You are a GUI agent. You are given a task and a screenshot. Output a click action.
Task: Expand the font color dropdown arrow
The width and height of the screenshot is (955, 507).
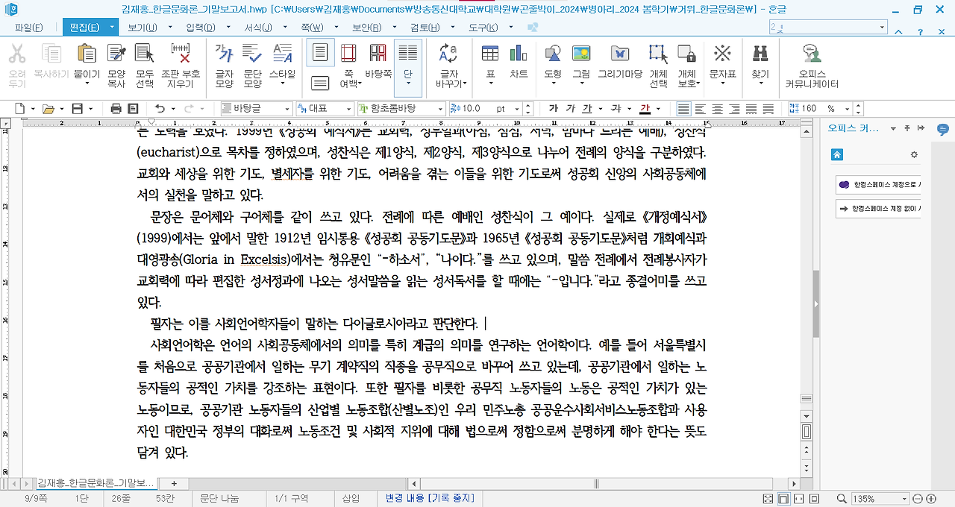[660, 109]
